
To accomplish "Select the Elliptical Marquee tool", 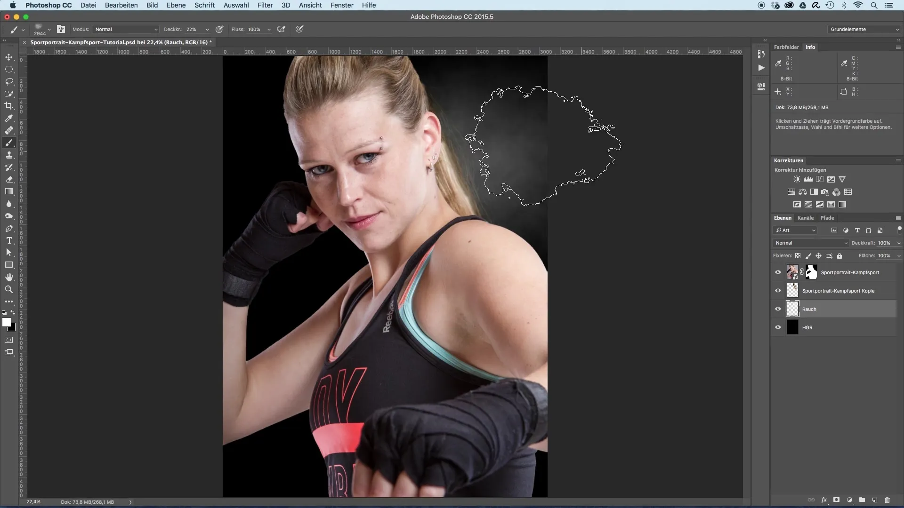I will 9,69.
